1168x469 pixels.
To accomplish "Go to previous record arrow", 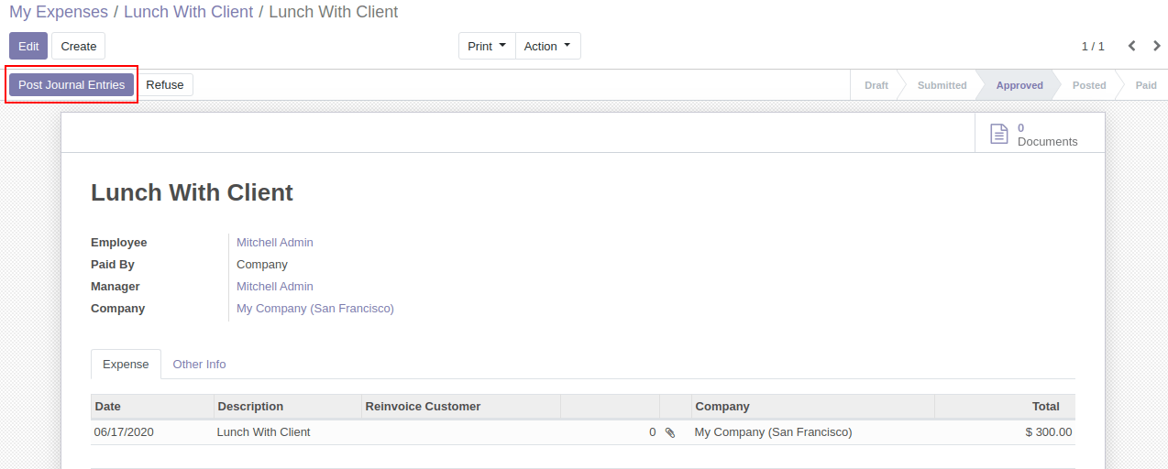I will click(1132, 46).
